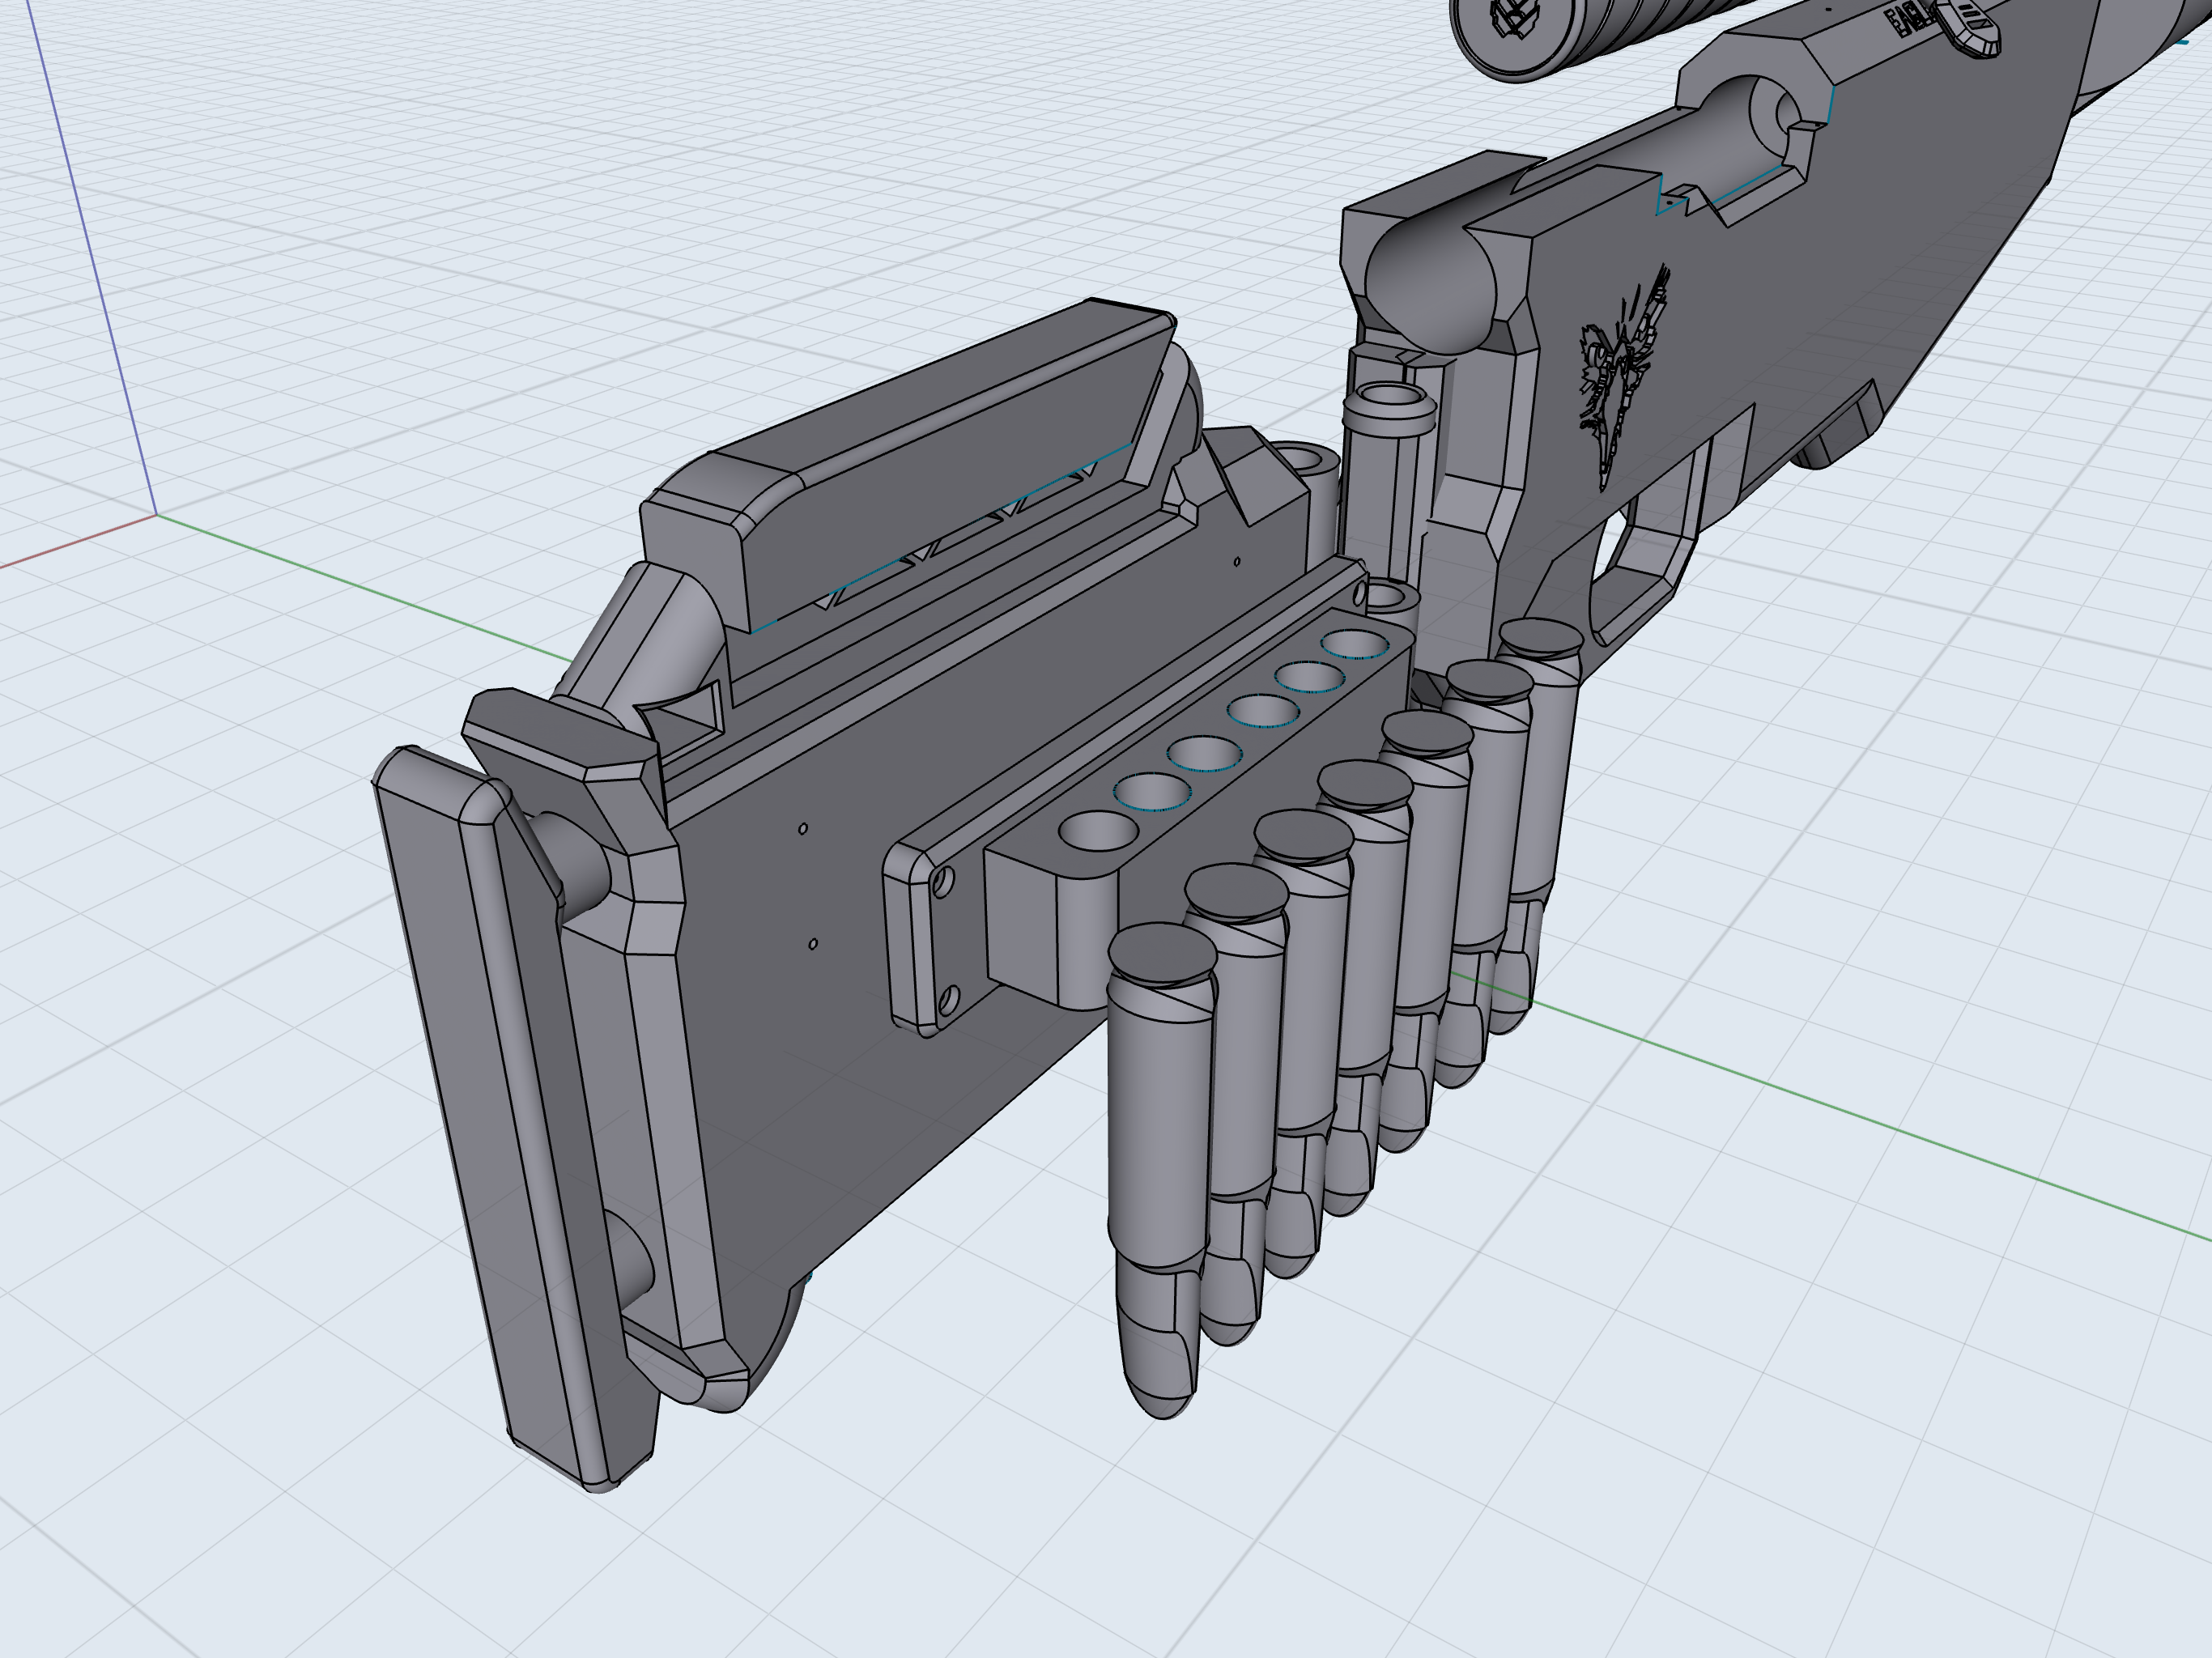This screenshot has height=1658, width=2212.
Task: Click the holder hole farthest from buttstock
Action: click(x=1355, y=644)
